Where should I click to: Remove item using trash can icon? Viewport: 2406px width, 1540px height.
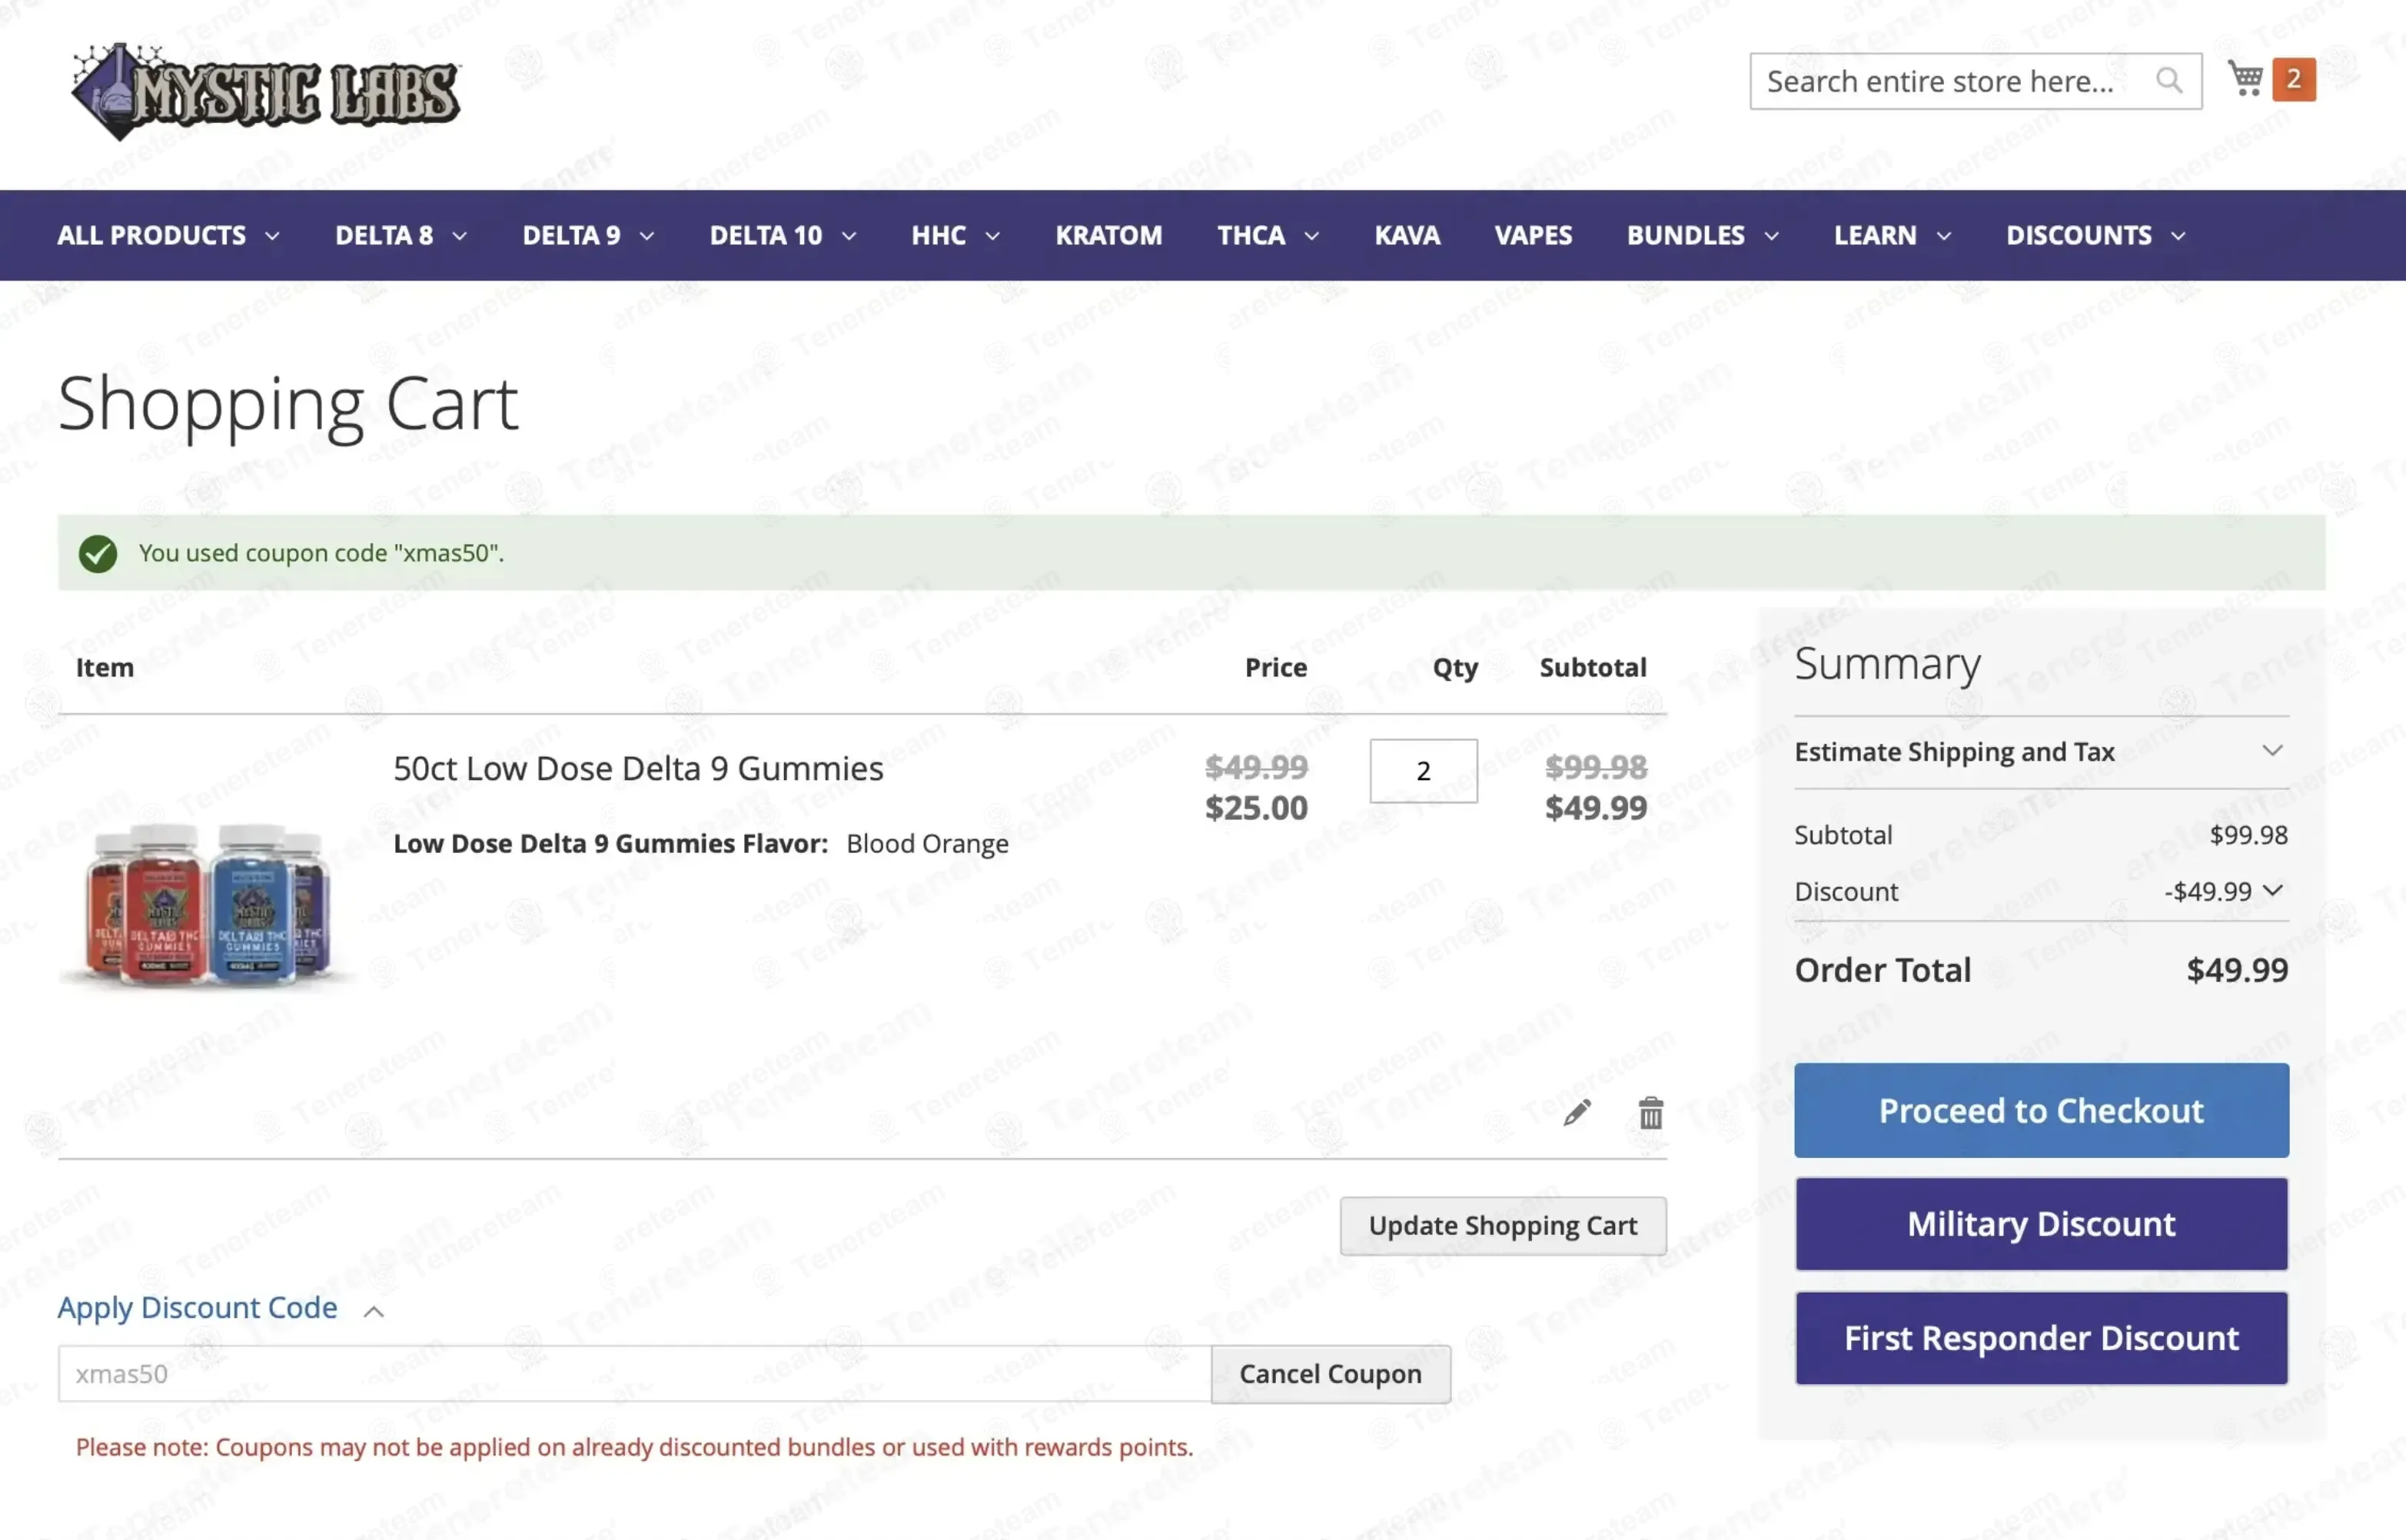click(1651, 1112)
